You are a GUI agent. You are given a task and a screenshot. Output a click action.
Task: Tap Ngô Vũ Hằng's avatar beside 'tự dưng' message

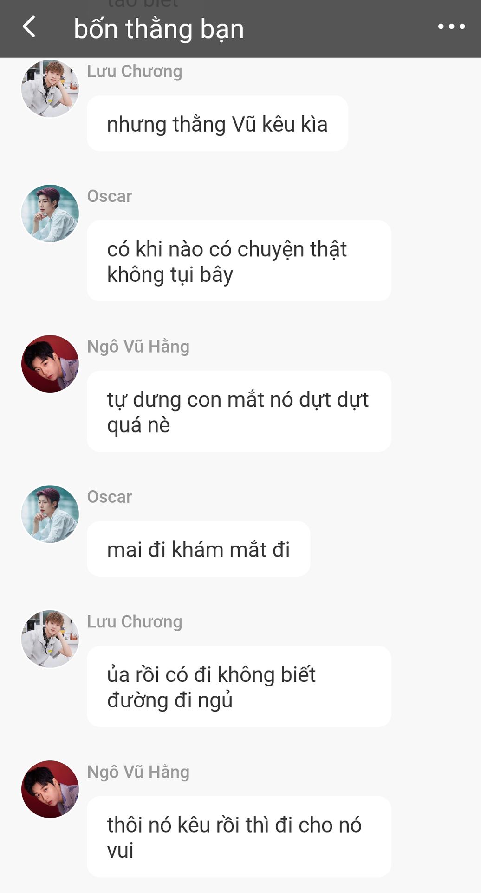[x=50, y=364]
